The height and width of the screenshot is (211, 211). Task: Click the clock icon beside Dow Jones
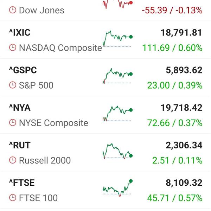coord(13,10)
